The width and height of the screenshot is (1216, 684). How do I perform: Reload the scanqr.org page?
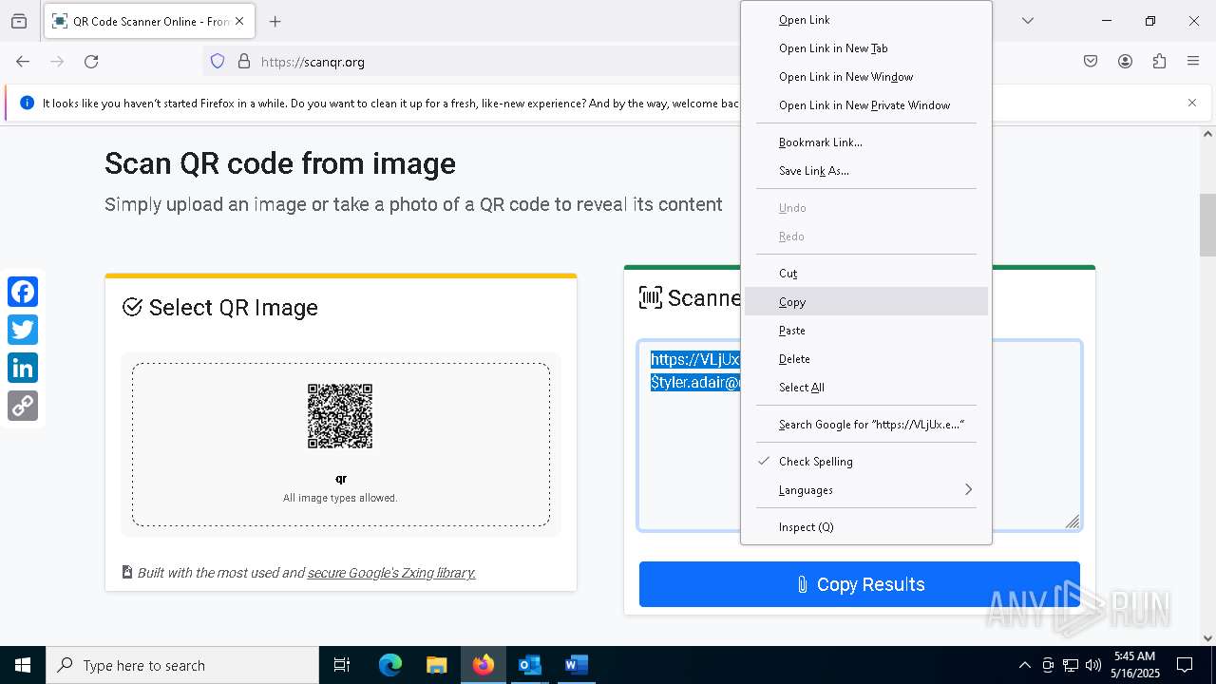click(x=91, y=62)
